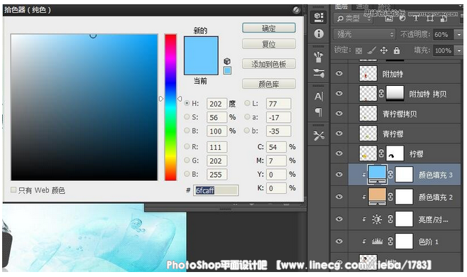Filter layers by adjustment layers icon
Screen dimensions: 467x277
(x=402, y=18)
